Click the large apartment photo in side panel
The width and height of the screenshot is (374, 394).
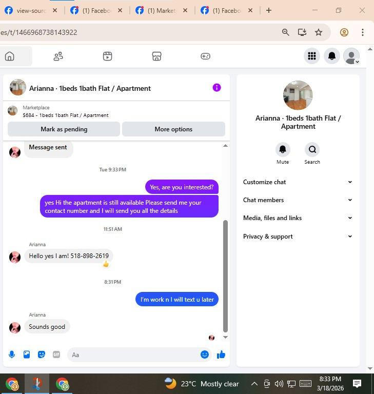point(298,95)
